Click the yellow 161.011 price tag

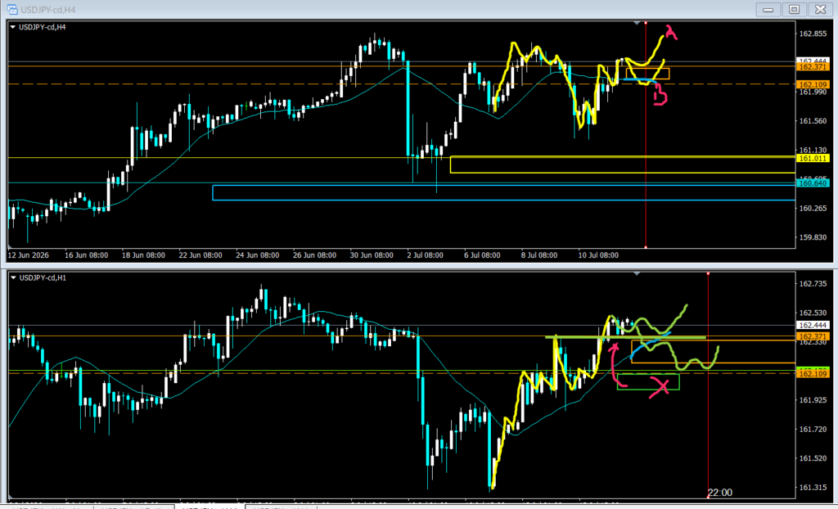pyautogui.click(x=813, y=158)
